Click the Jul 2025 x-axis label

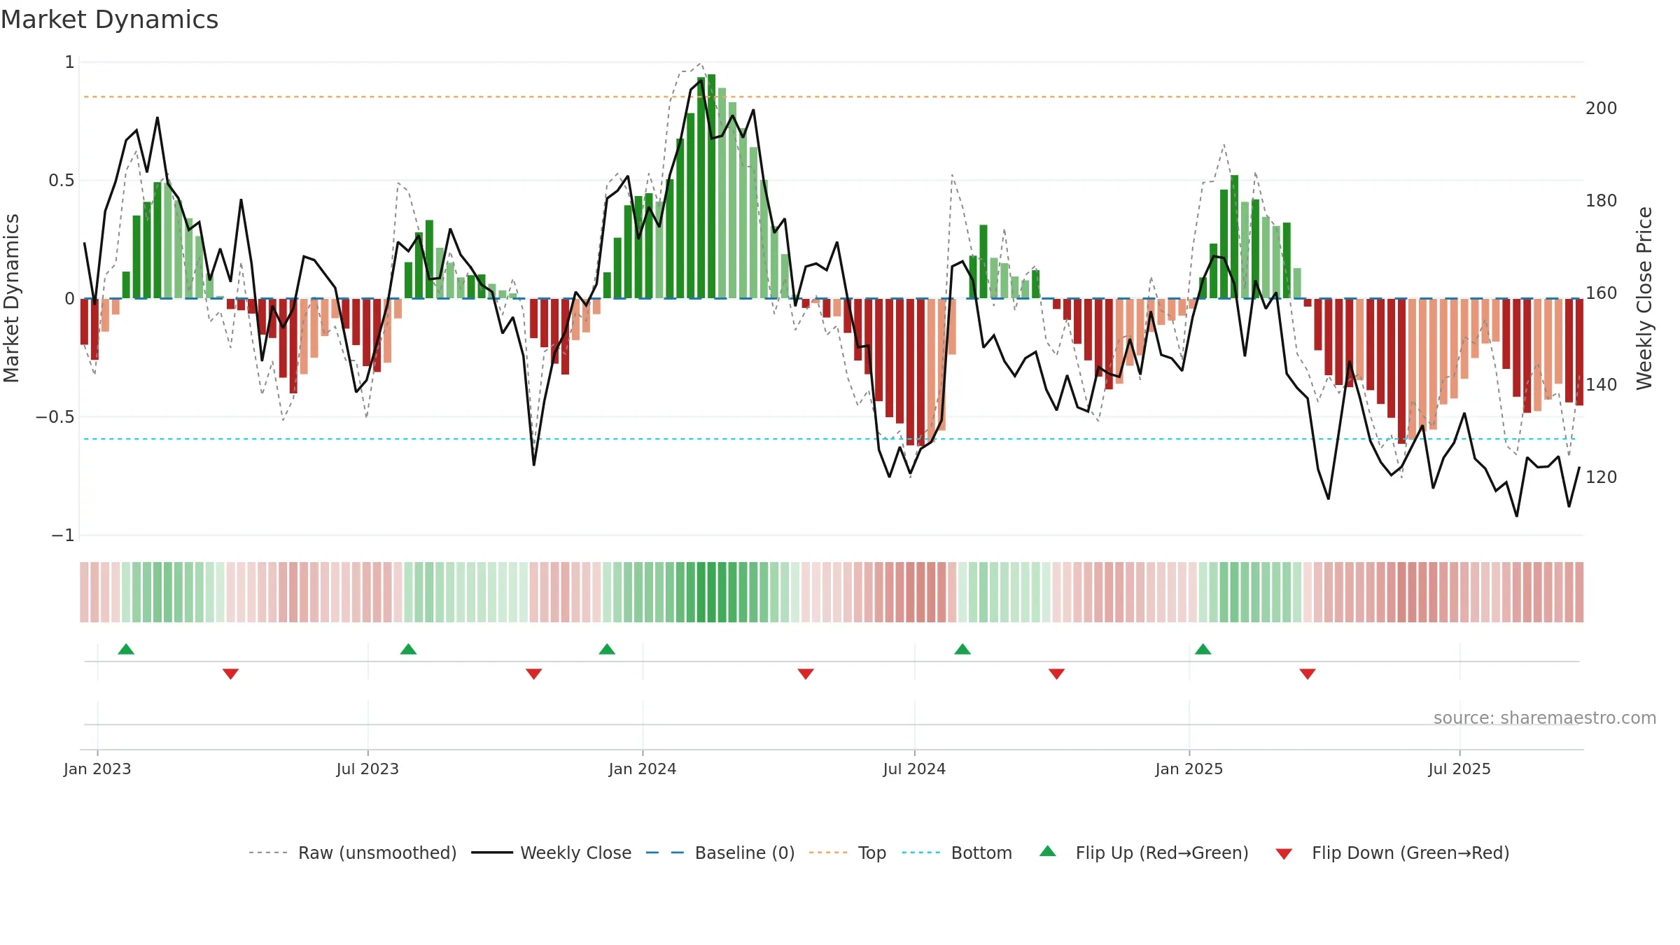point(1459,769)
